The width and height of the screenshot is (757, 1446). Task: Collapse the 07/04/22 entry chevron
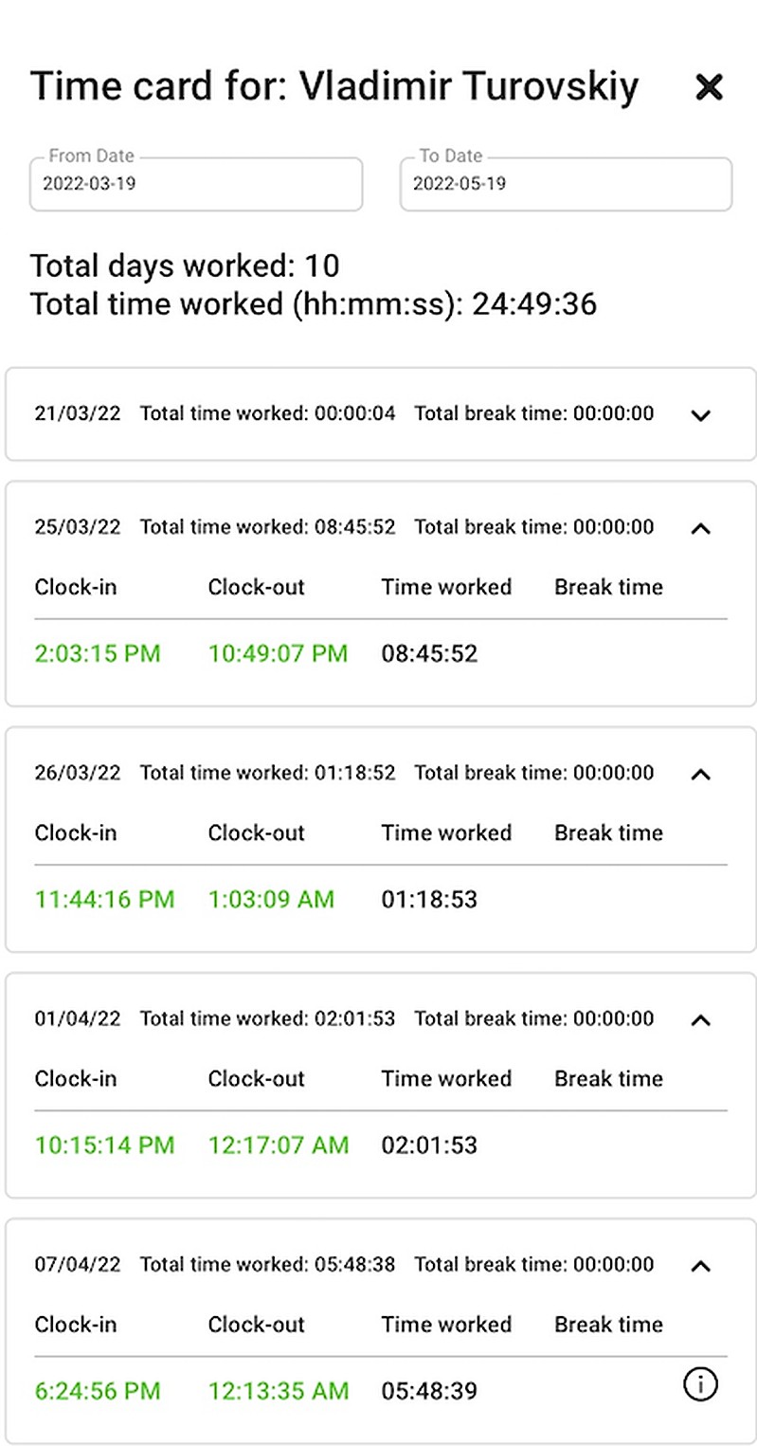tap(700, 1265)
